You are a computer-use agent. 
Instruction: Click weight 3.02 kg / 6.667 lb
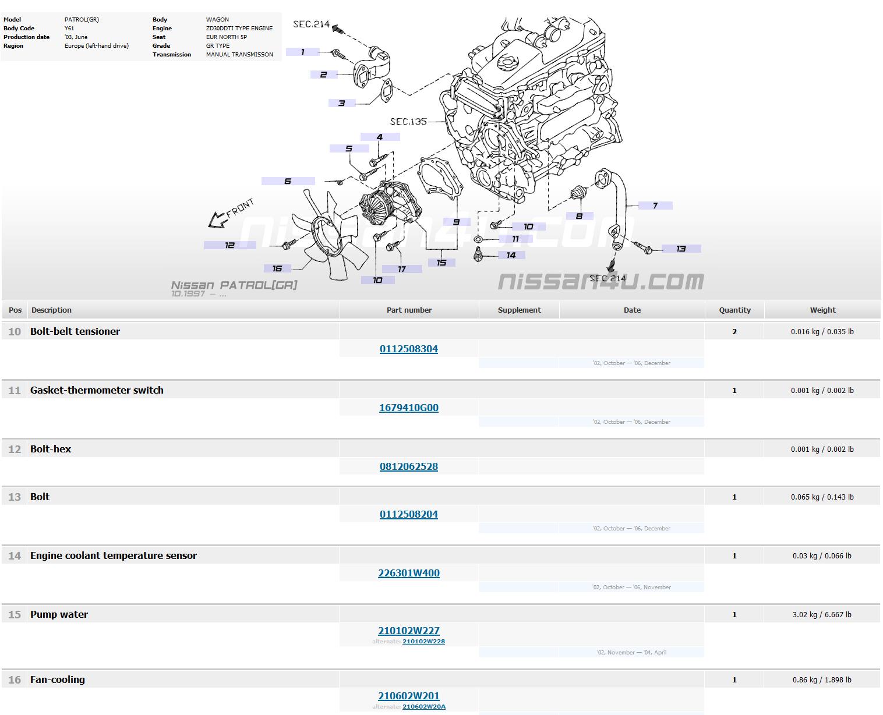pos(822,614)
